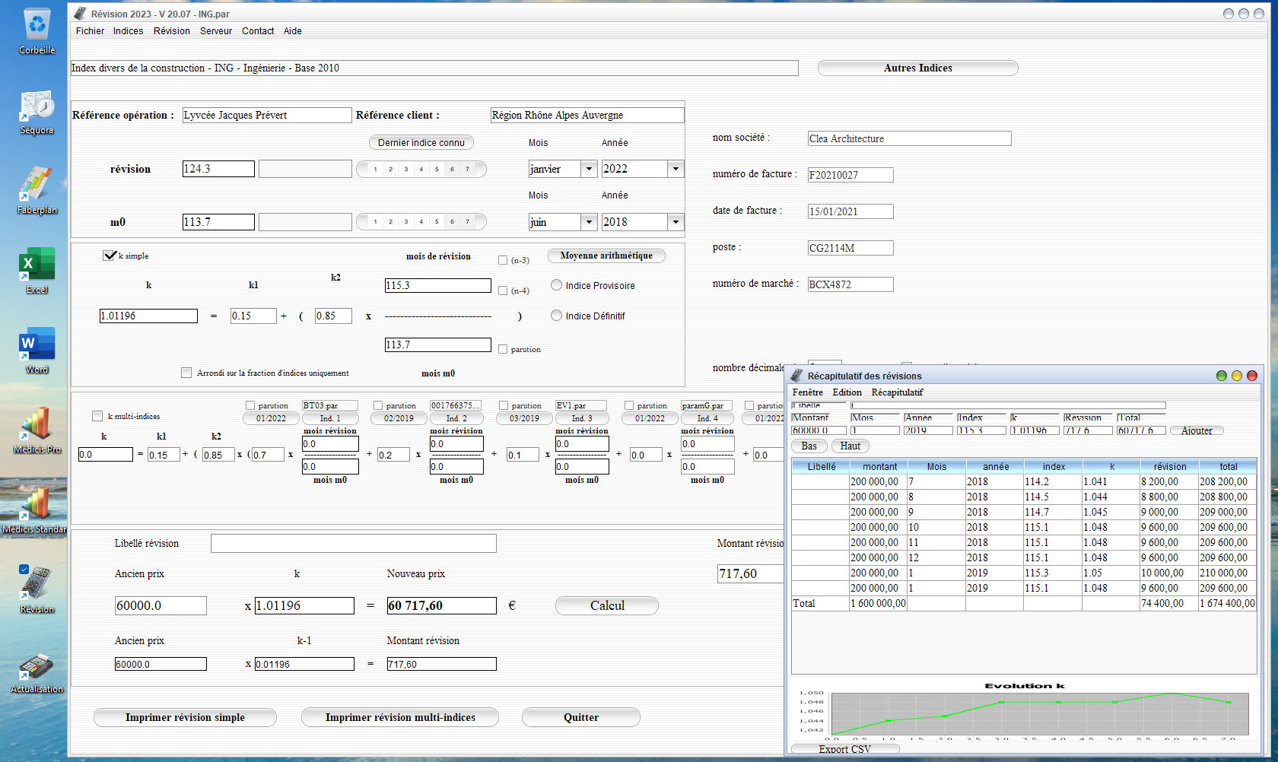Image resolution: width=1278 pixels, height=762 pixels.
Task: Select decimal 7 on the révision slider
Action: point(467,169)
